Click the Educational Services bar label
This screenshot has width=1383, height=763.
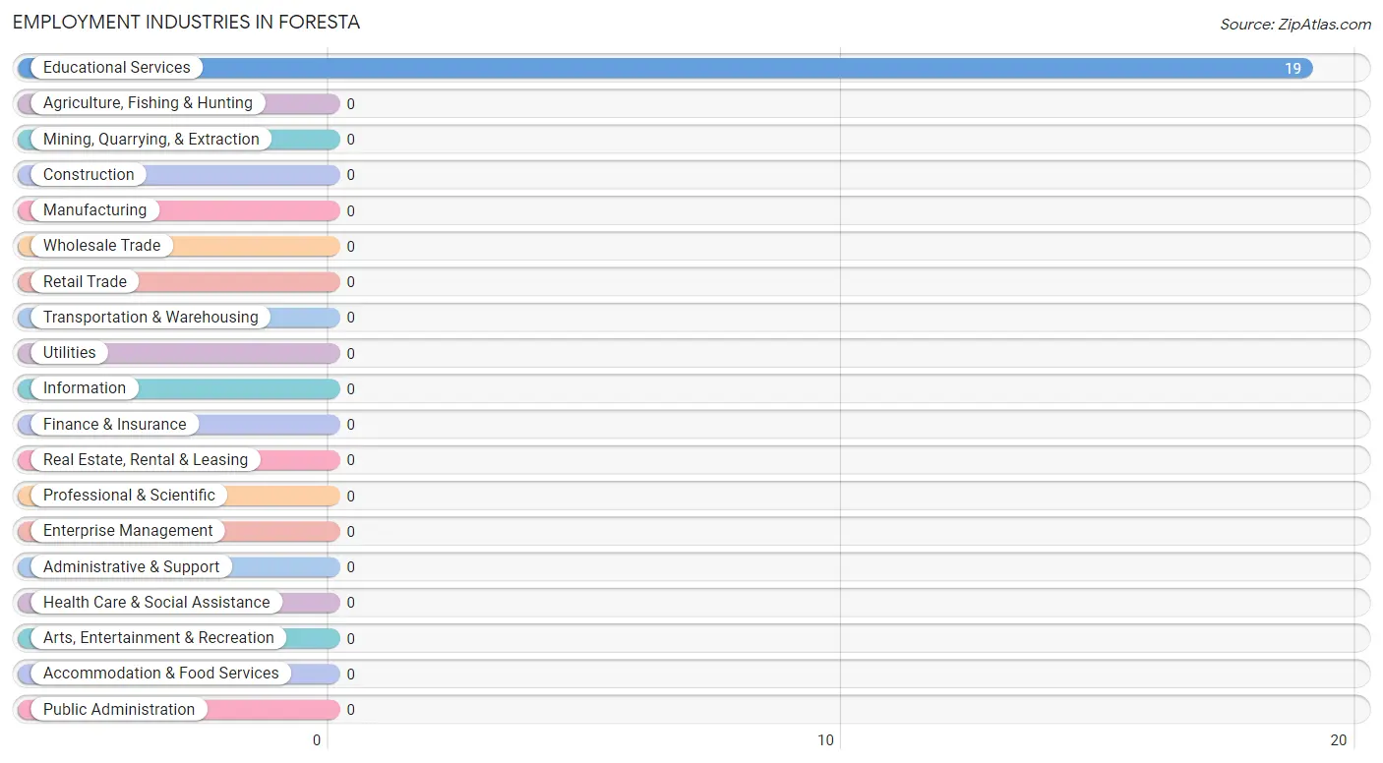[x=116, y=68]
